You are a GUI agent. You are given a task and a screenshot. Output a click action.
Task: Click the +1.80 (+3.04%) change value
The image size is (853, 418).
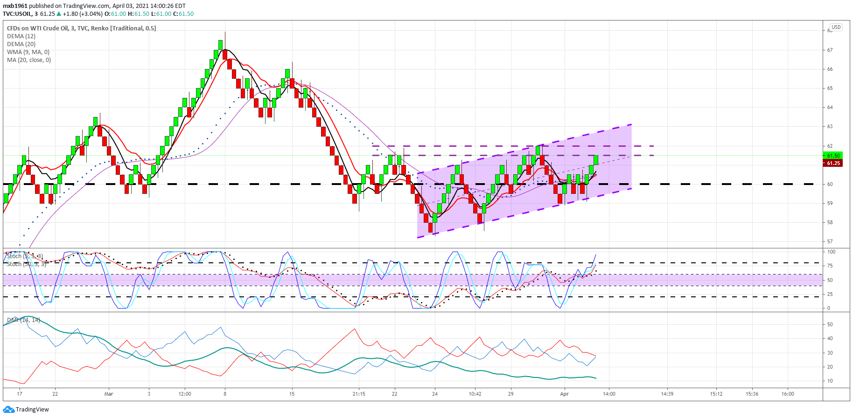coord(83,14)
